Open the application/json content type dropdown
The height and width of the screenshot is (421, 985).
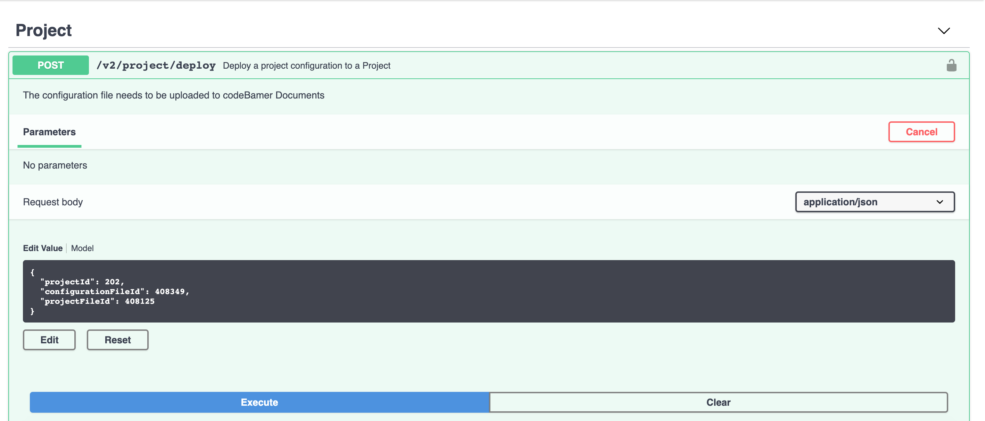coord(875,202)
